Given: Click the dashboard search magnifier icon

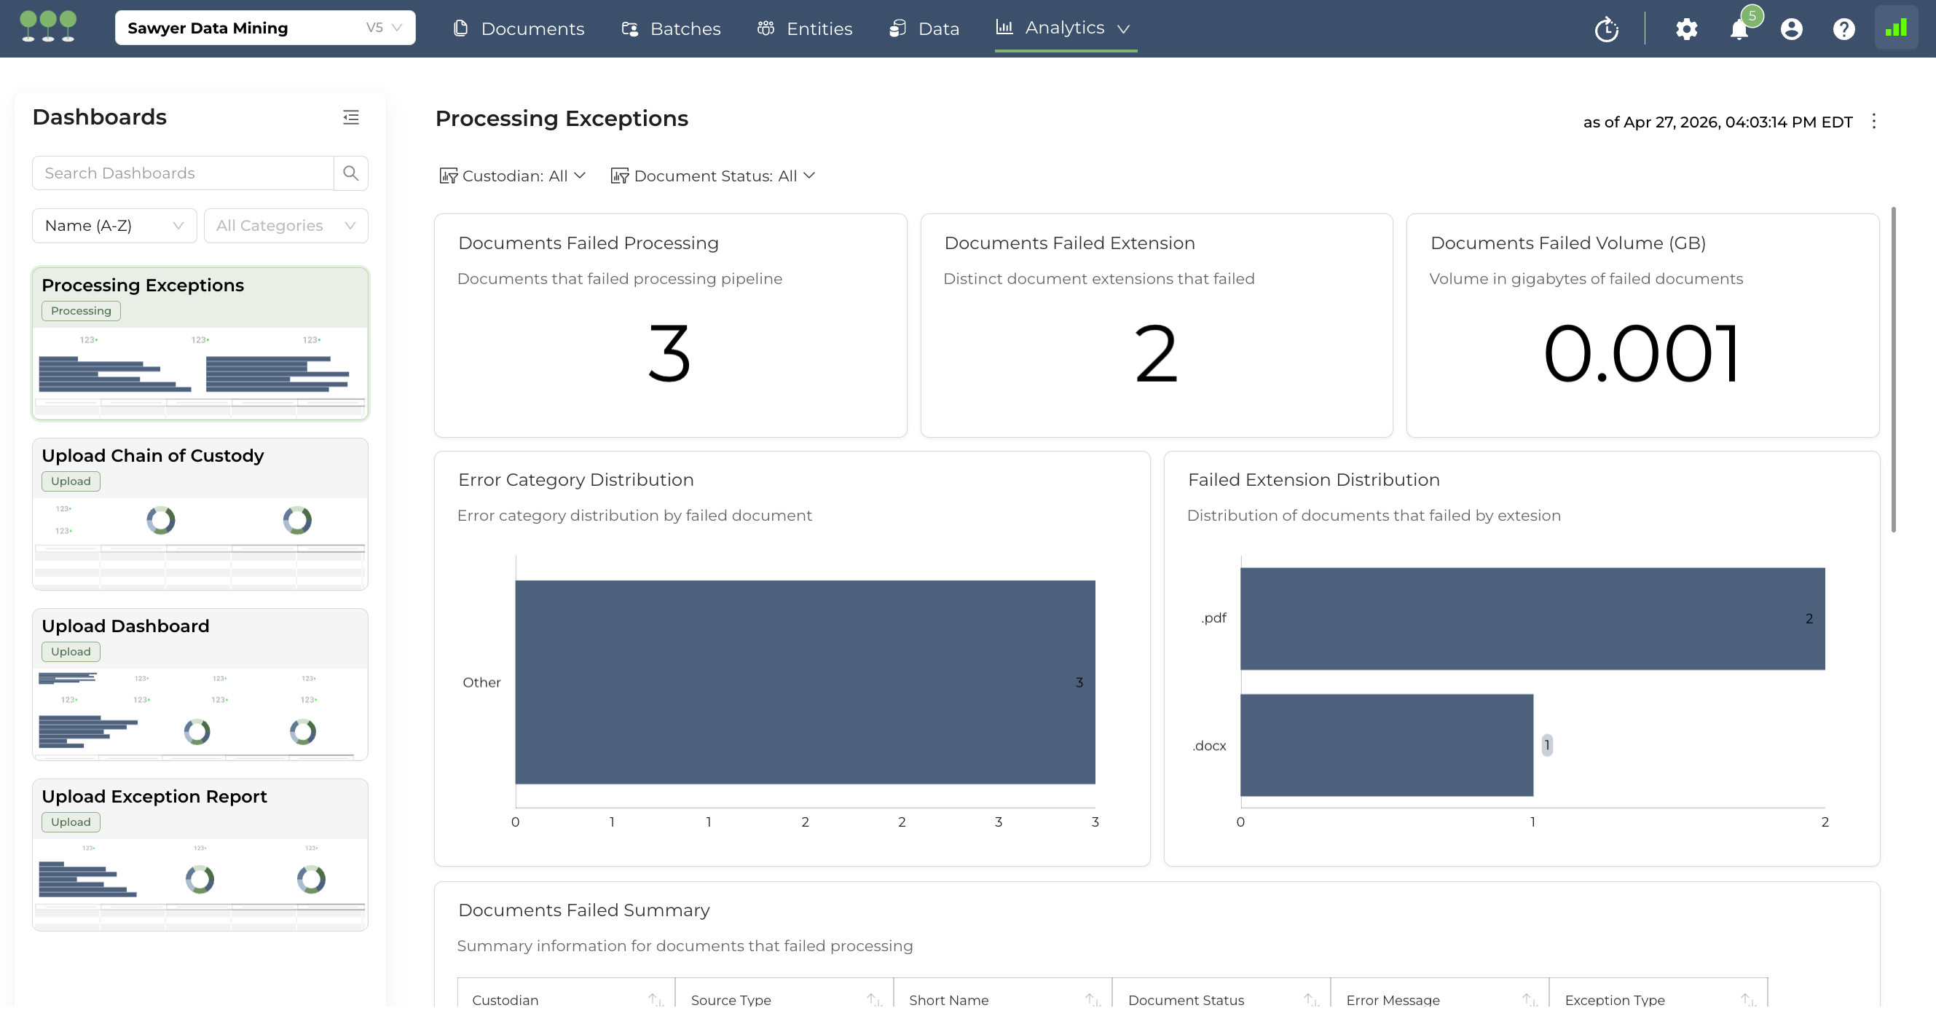Looking at the screenshot, I should [x=350, y=173].
